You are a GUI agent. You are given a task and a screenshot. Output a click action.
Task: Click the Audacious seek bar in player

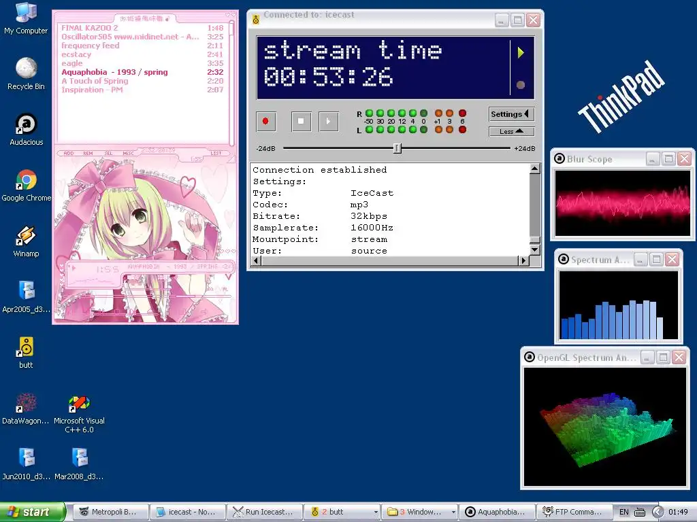pyautogui.click(x=147, y=296)
